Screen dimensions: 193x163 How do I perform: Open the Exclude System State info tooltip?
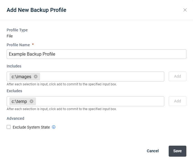[x=54, y=127]
